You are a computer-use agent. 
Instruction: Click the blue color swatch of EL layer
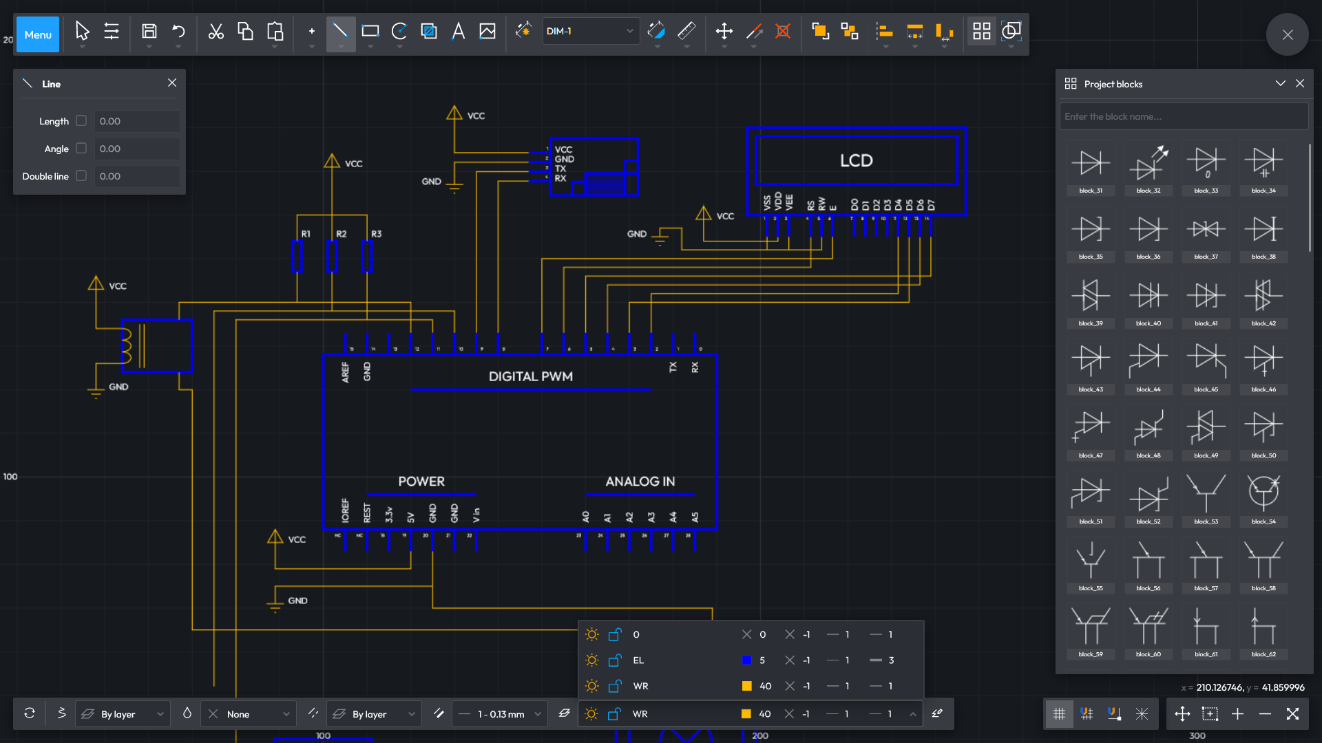point(746,660)
